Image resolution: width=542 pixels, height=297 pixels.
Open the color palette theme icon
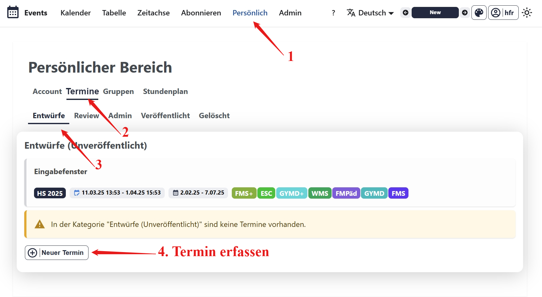(479, 13)
